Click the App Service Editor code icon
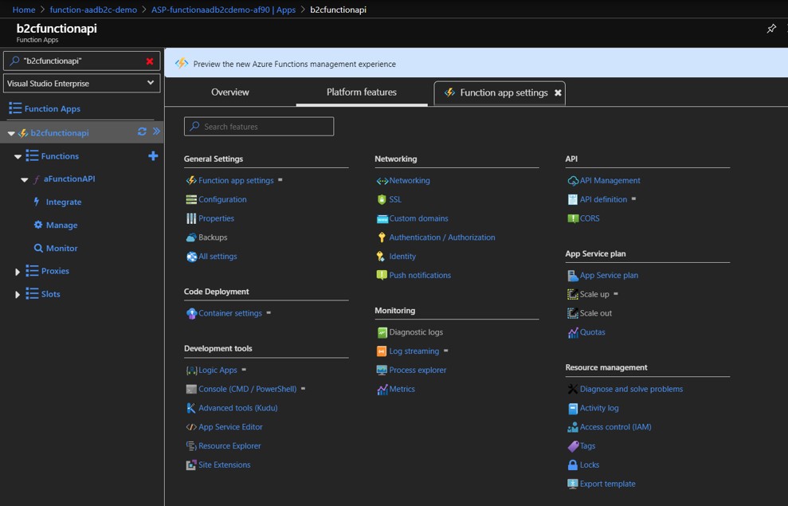 191,427
